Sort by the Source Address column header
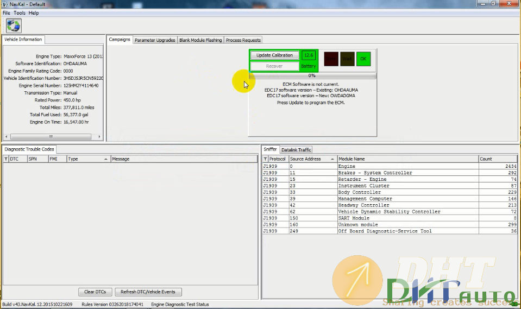The image size is (521, 309). pos(313,159)
